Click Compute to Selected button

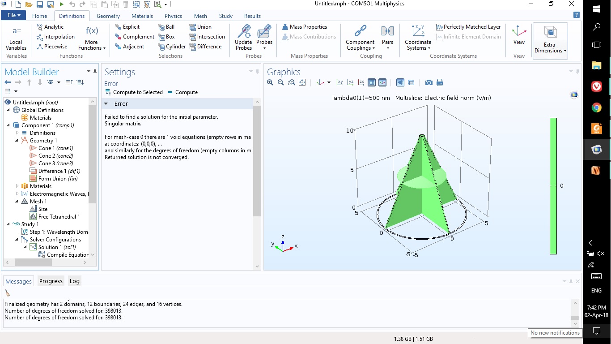(x=134, y=92)
